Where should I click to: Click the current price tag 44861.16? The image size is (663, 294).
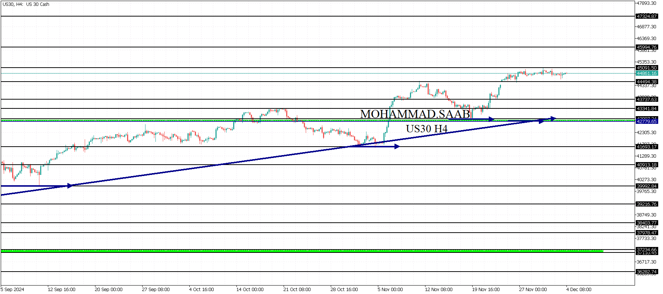pyautogui.click(x=647, y=73)
